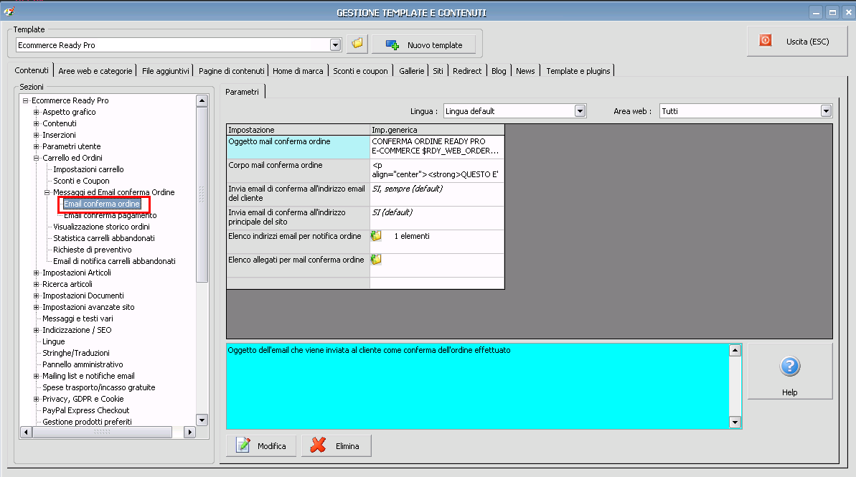Expand the Inserzioni node

click(36, 135)
